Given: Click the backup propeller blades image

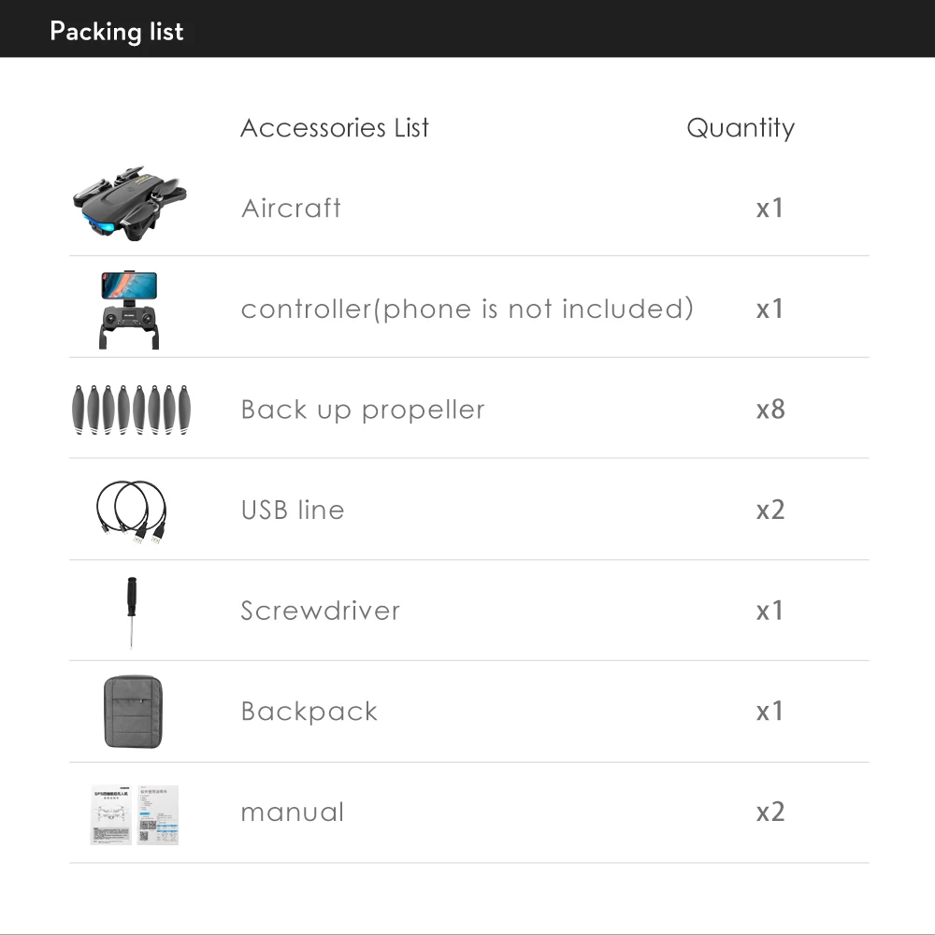Looking at the screenshot, I should [x=130, y=410].
